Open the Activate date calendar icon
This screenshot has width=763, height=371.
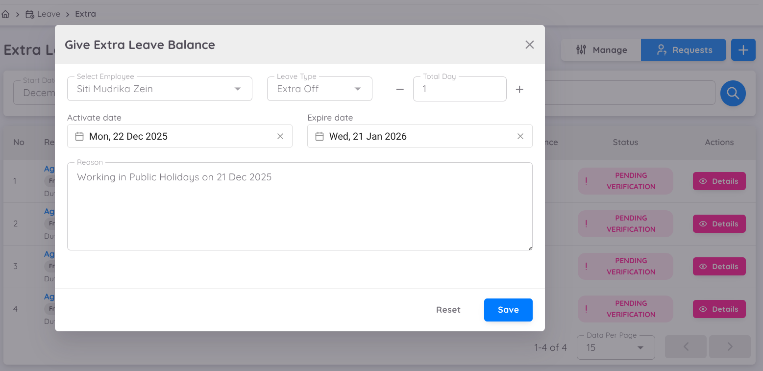(79, 136)
